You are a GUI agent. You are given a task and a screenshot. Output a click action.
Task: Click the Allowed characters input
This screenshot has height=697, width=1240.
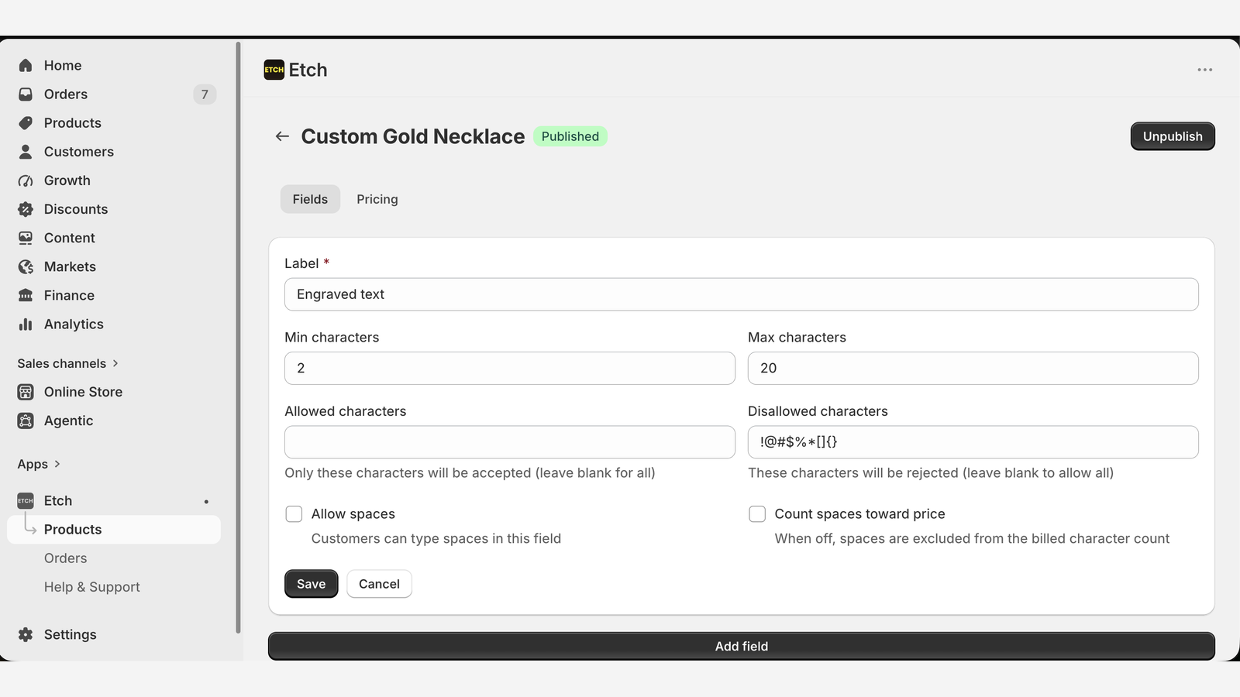click(510, 442)
